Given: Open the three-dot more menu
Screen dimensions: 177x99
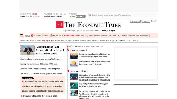Looking at the screenshot, I should coord(149,35).
